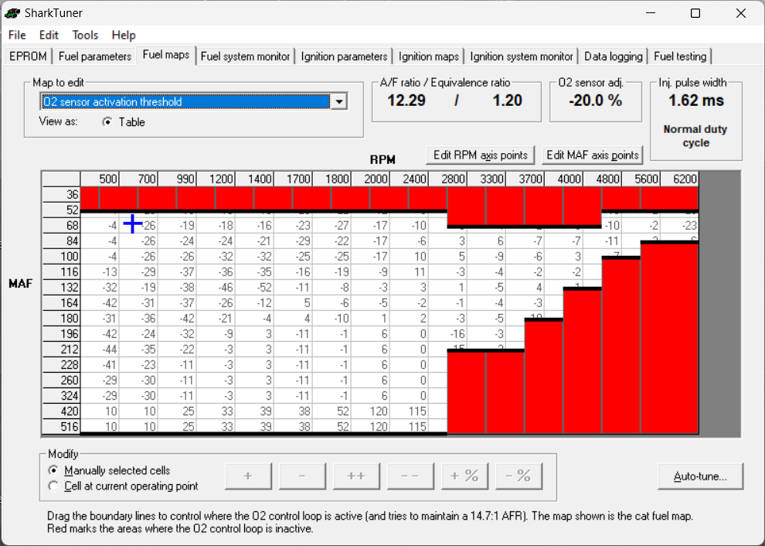Click the single minus decrement button
765x546 pixels.
pos(302,476)
